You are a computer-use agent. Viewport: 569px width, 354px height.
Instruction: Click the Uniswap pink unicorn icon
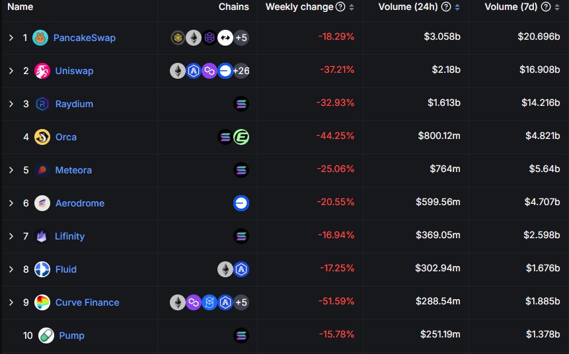pos(42,71)
